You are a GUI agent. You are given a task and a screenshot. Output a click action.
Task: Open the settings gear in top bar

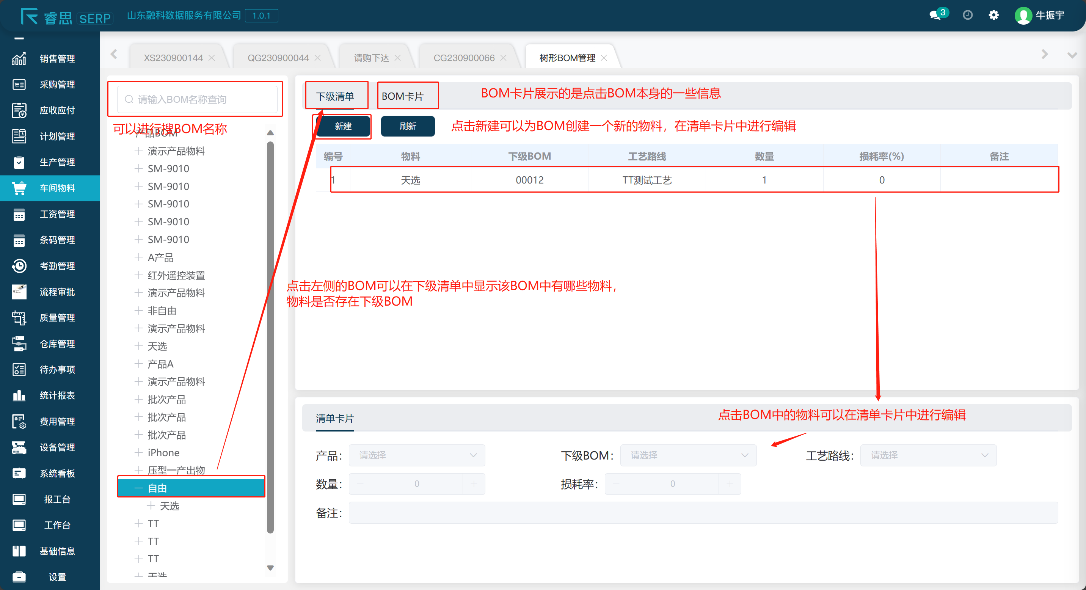coord(993,16)
